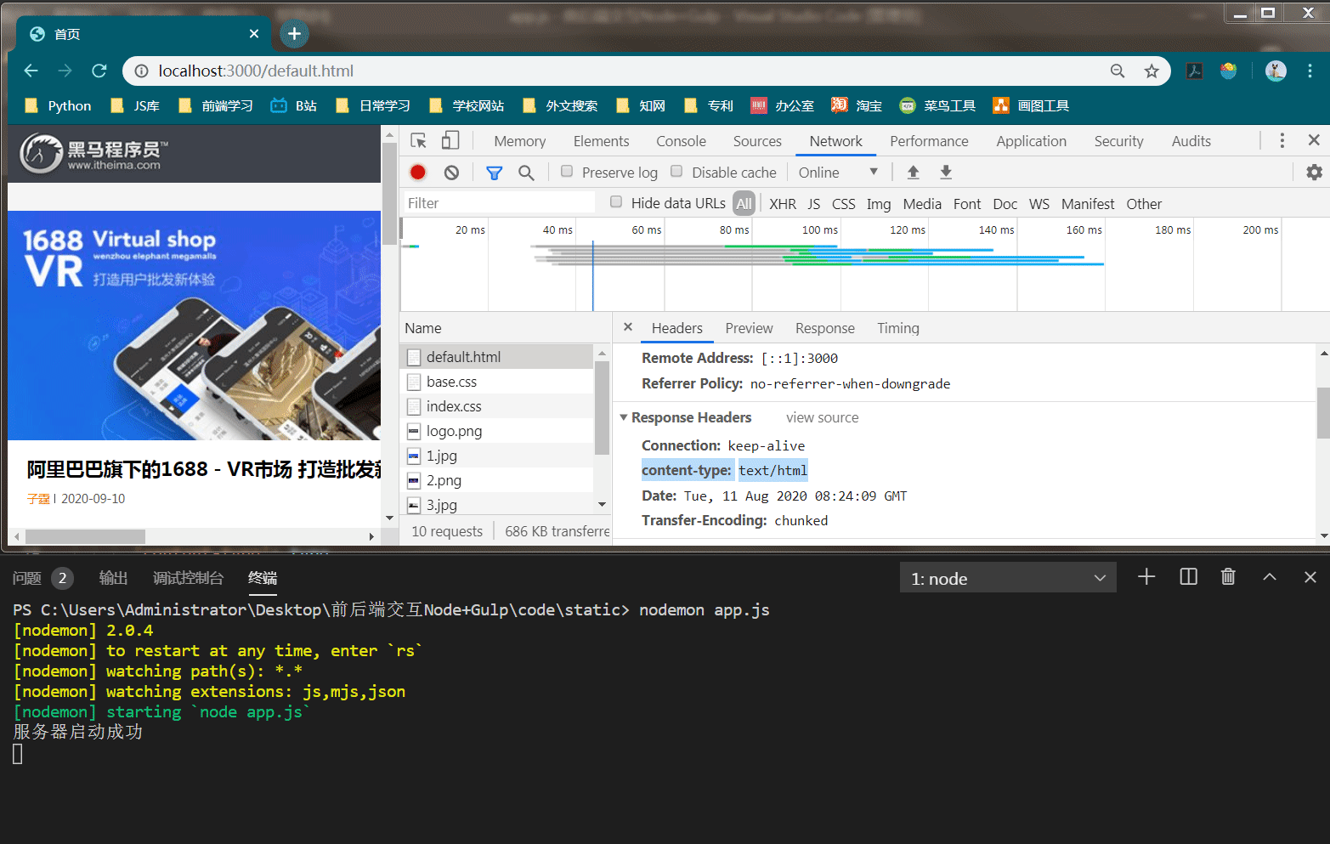Switch to the Elements DevTools tab
Image resolution: width=1330 pixels, height=844 pixels.
point(601,141)
